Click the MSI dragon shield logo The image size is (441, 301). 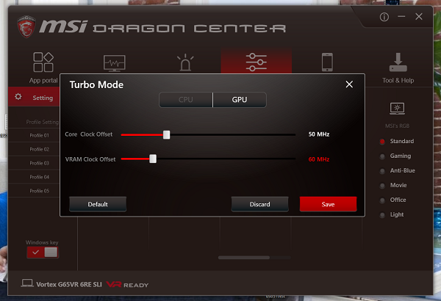[x=26, y=26]
